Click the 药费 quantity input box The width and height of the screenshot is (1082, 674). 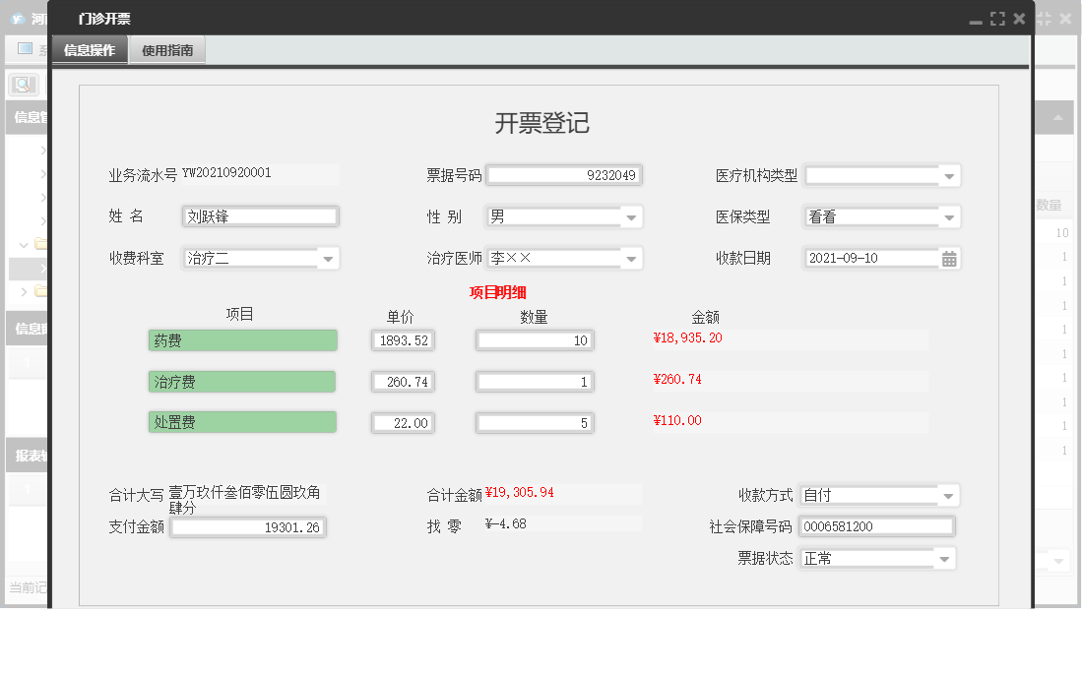pos(535,339)
